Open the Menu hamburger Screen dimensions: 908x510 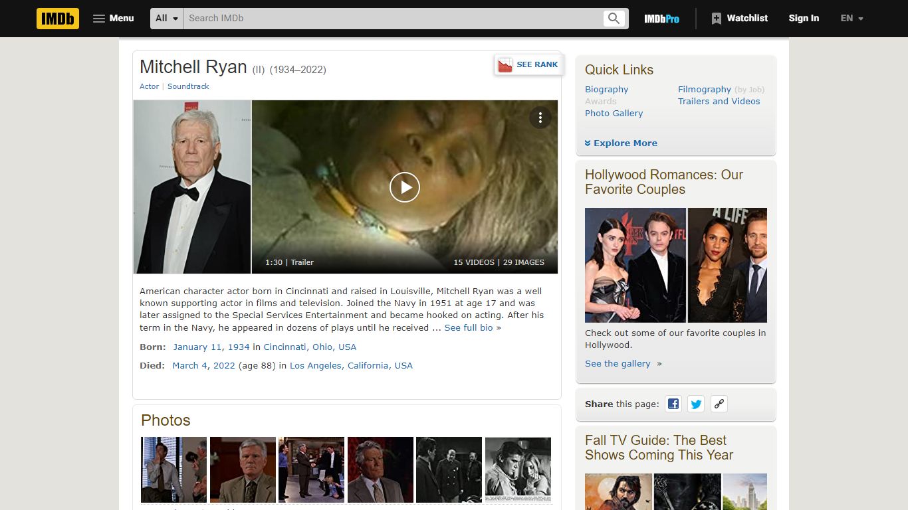[113, 19]
